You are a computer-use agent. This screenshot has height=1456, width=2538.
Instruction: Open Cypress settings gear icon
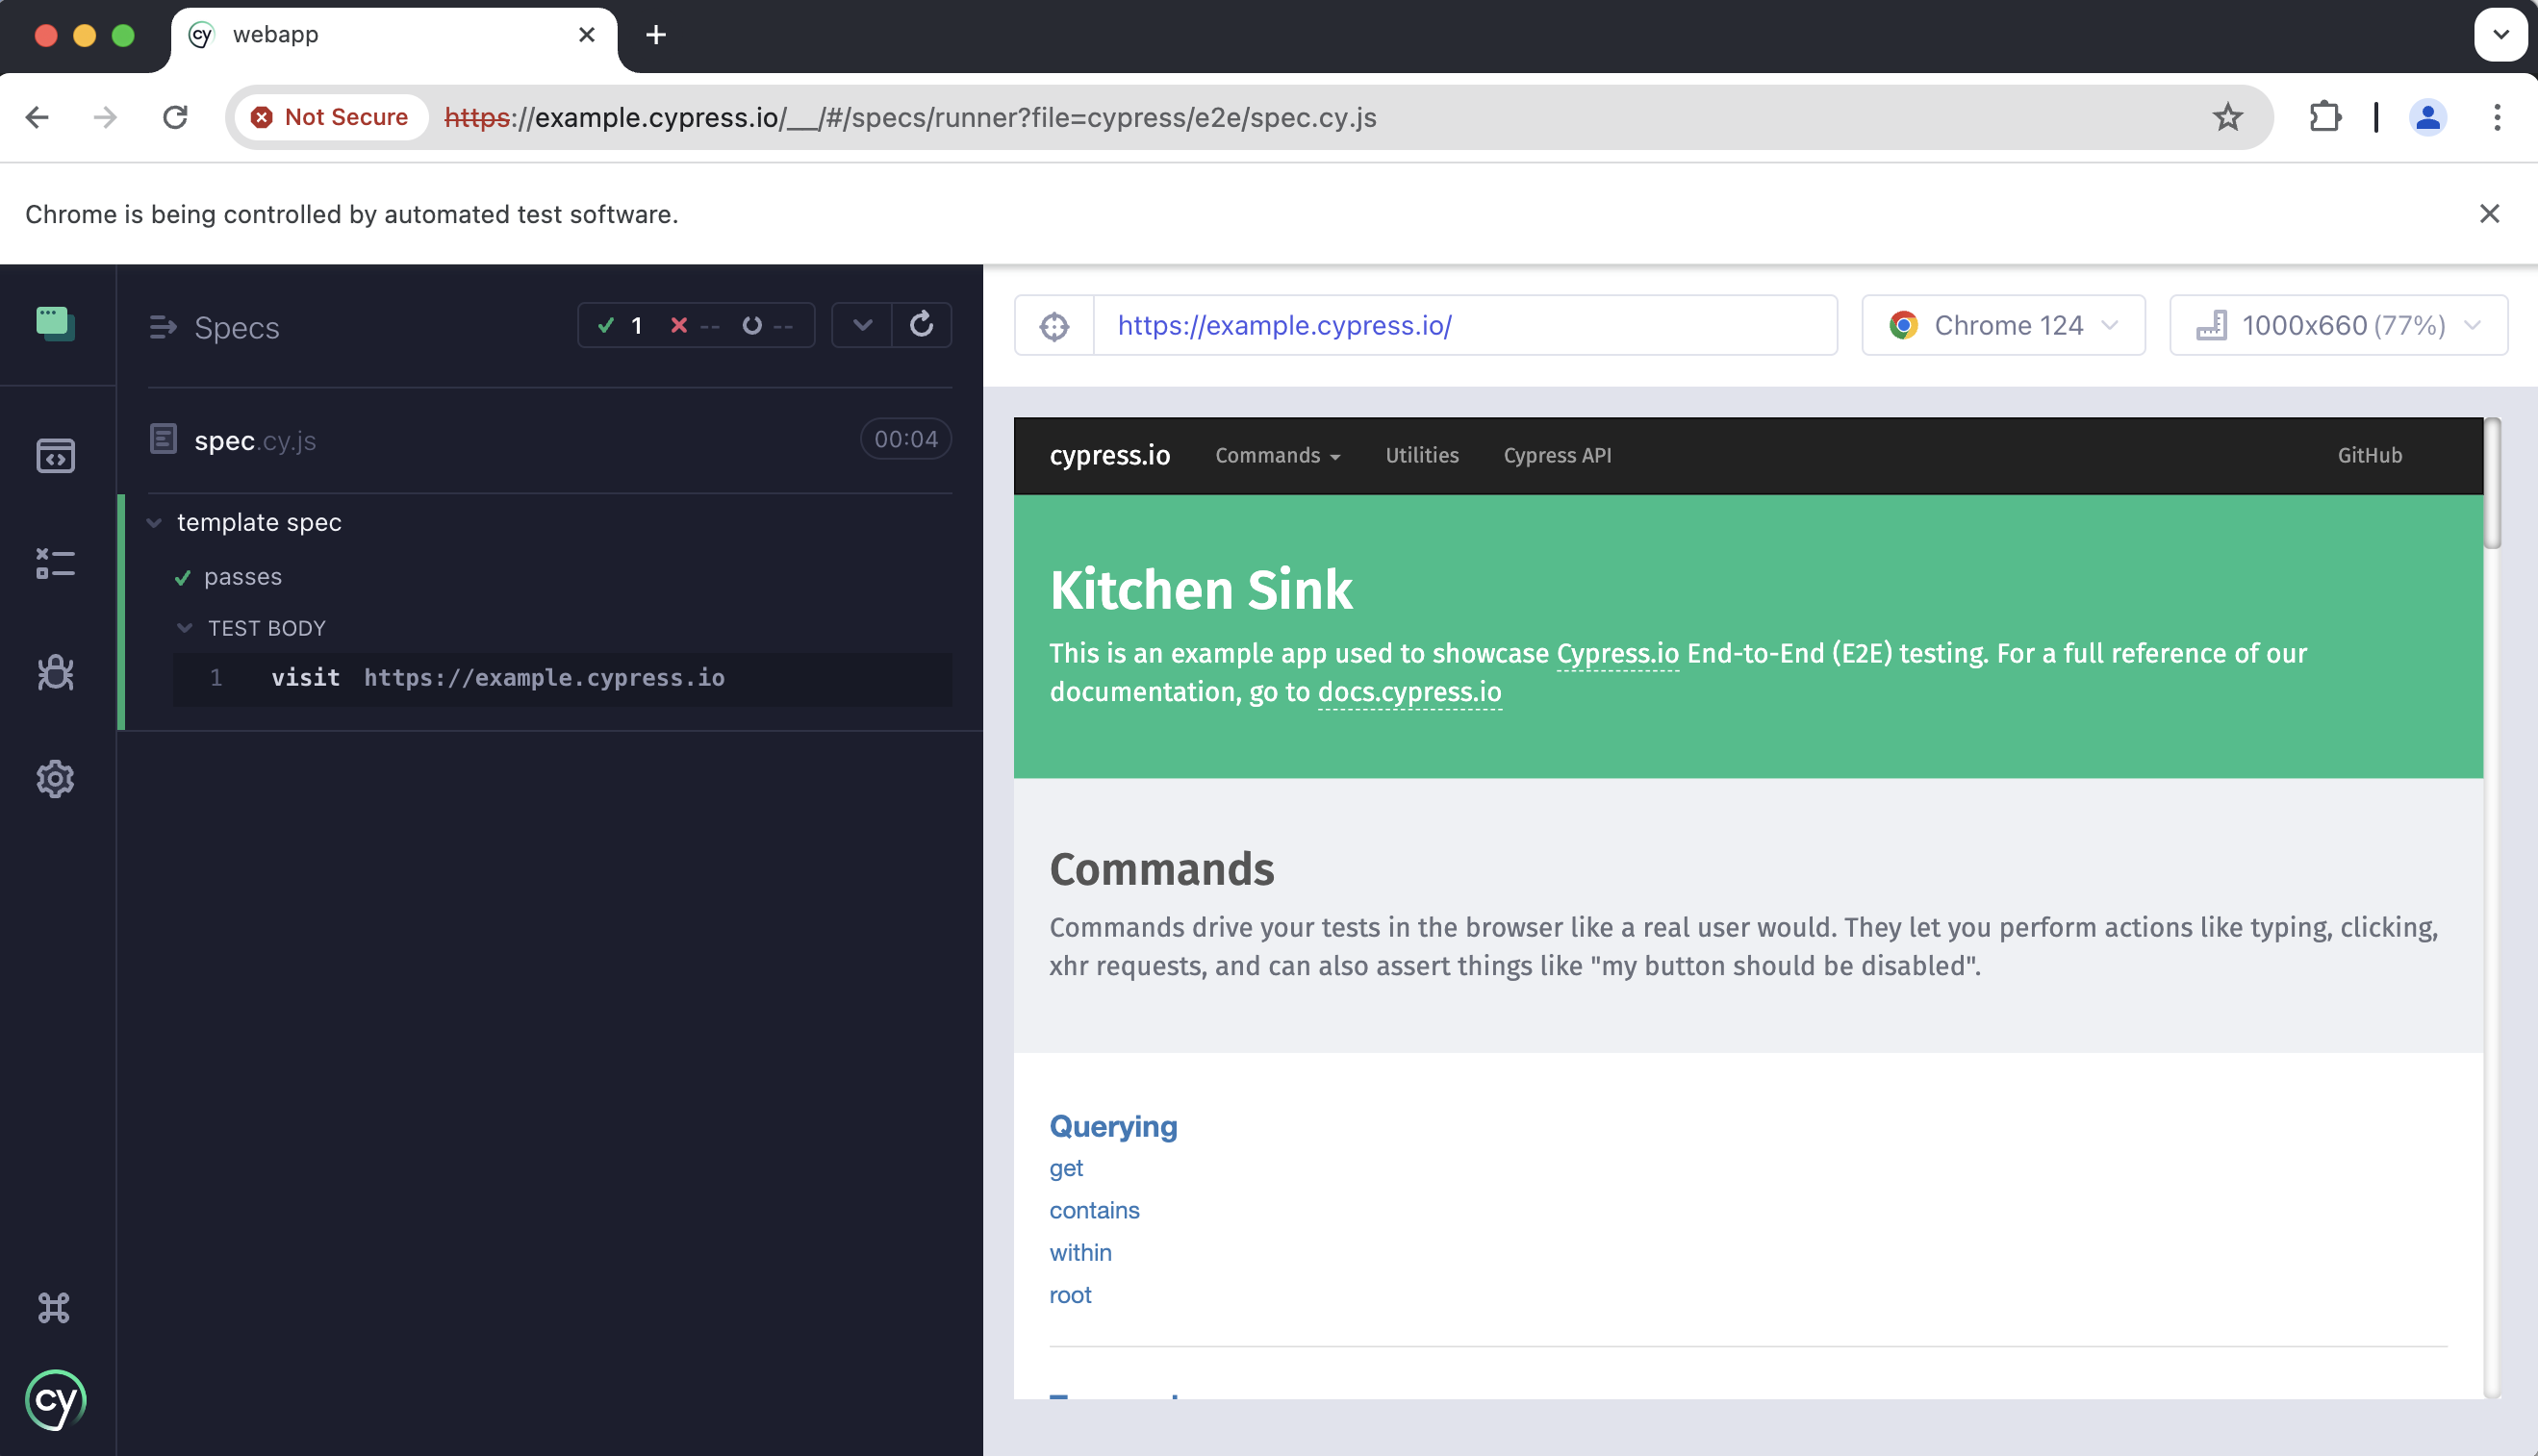[55, 779]
